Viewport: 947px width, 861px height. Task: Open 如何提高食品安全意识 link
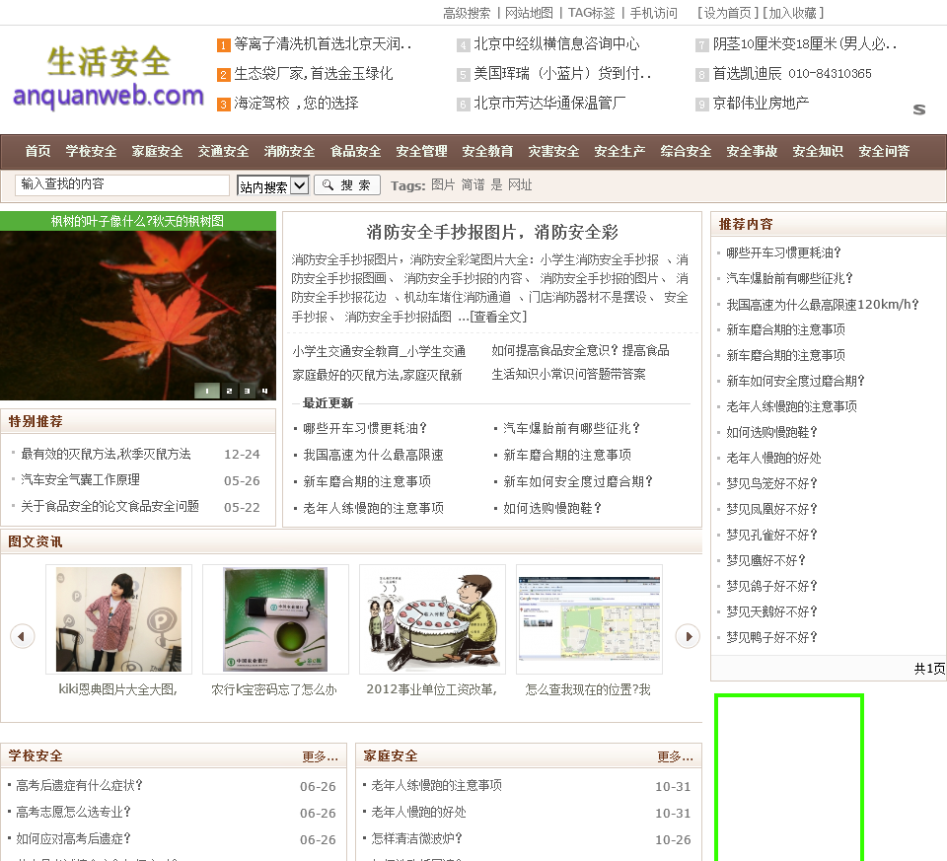580,350
